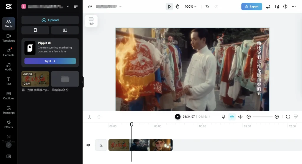Open the 草稿自动备份 folder
Viewport: 302px width, 164px height.
click(x=65, y=79)
